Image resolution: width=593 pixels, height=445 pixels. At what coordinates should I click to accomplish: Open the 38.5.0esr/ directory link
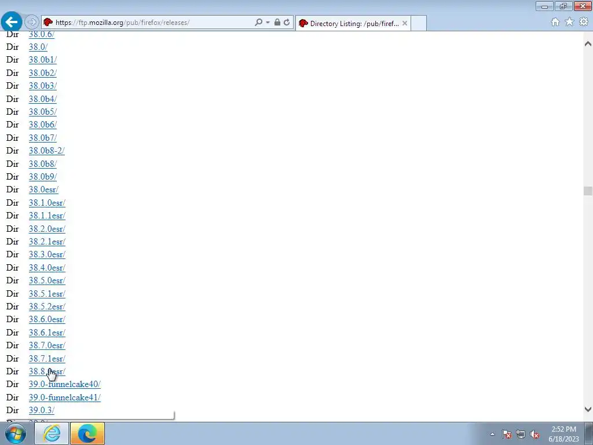47,281
